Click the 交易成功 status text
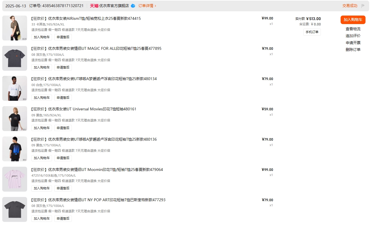Image resolution: width=372 pixels, height=225 pixels. pyautogui.click(x=350, y=6)
